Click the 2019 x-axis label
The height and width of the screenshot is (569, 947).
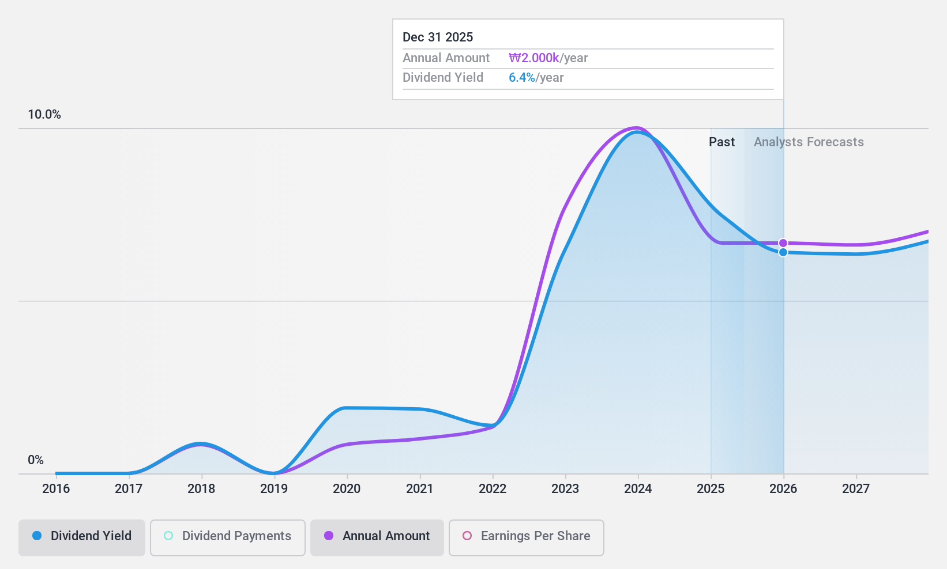click(x=274, y=489)
